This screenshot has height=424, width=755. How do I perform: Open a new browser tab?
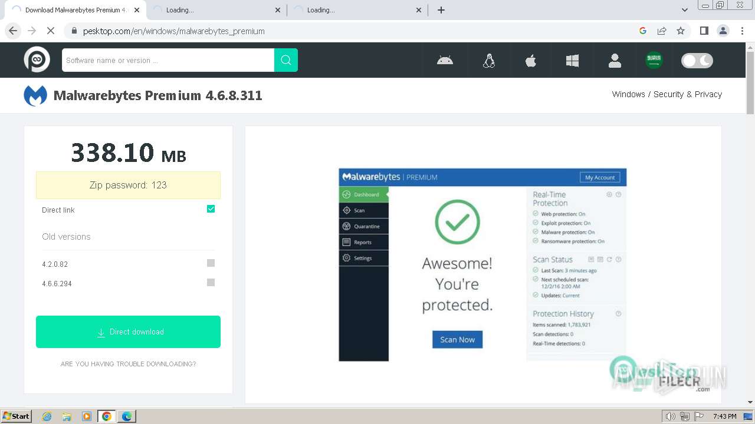tap(441, 10)
